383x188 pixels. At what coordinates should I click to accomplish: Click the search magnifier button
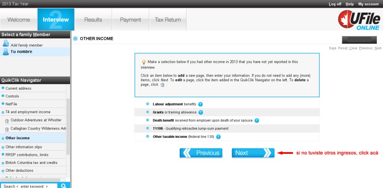tap(64, 186)
